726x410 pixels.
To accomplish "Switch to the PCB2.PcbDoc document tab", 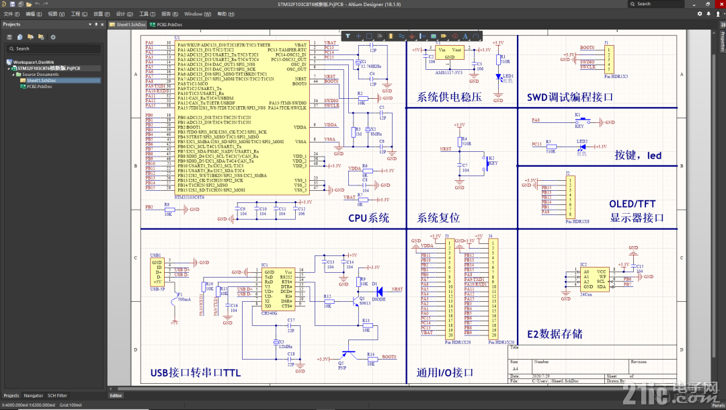I will (166, 24).
